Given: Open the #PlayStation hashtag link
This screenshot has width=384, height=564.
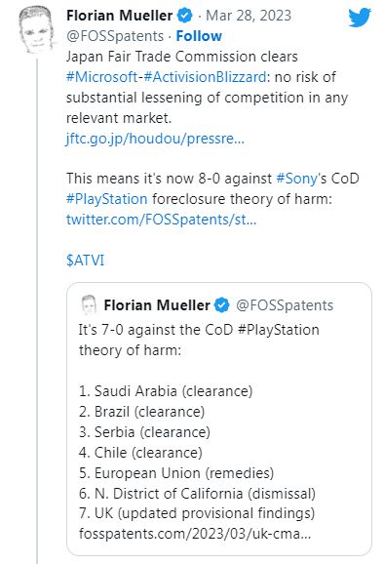Looking at the screenshot, I should 107,199.
